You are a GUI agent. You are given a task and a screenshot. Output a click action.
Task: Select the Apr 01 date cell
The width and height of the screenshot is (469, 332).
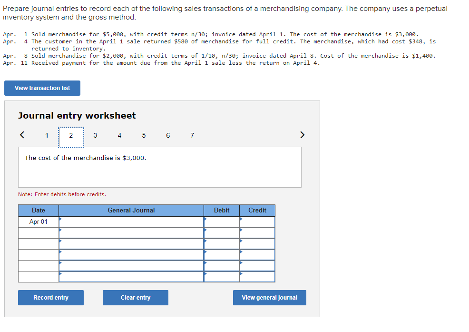(38, 221)
